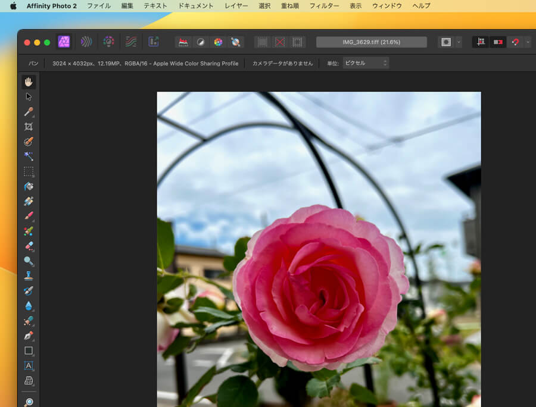This screenshot has height=407, width=536.
Task: Open the フィルター menu
Action: 325,6
